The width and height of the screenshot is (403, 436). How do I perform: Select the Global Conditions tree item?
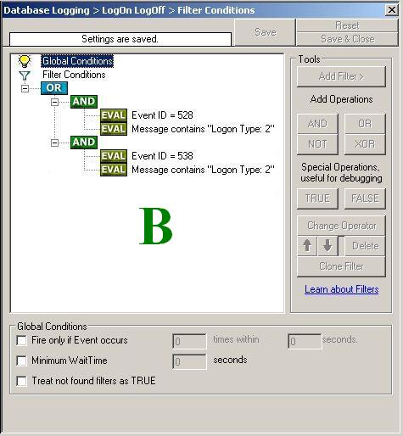point(77,61)
